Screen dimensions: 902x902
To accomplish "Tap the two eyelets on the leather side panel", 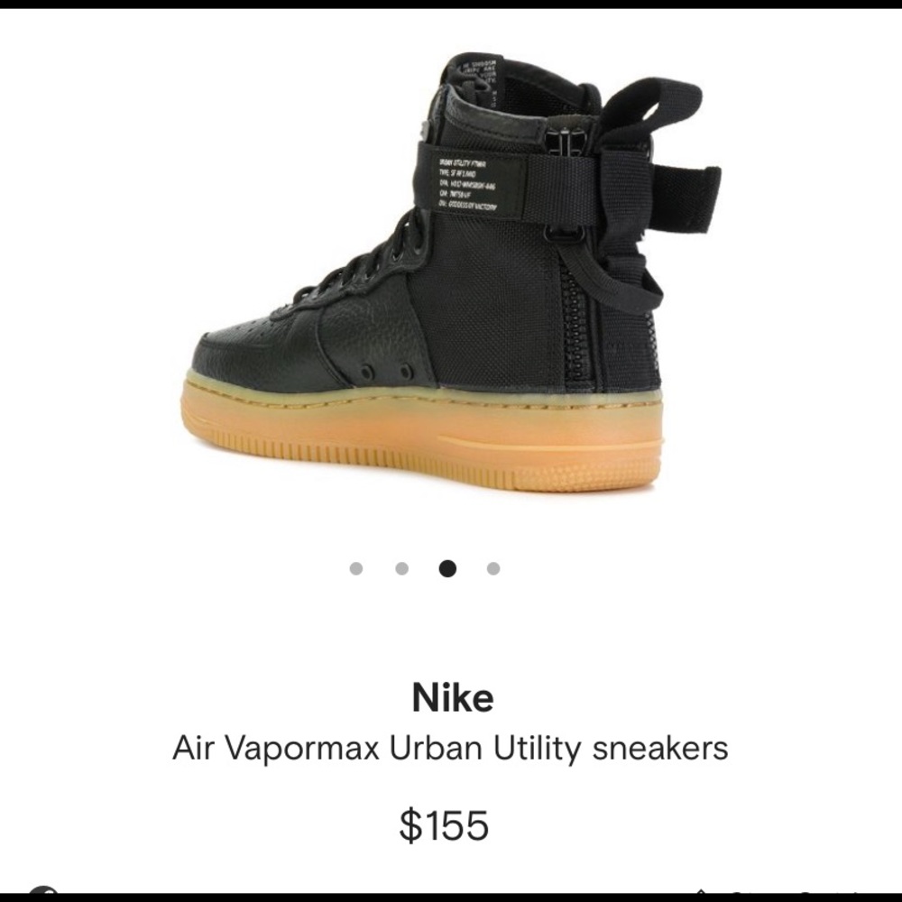I will pos(386,373).
